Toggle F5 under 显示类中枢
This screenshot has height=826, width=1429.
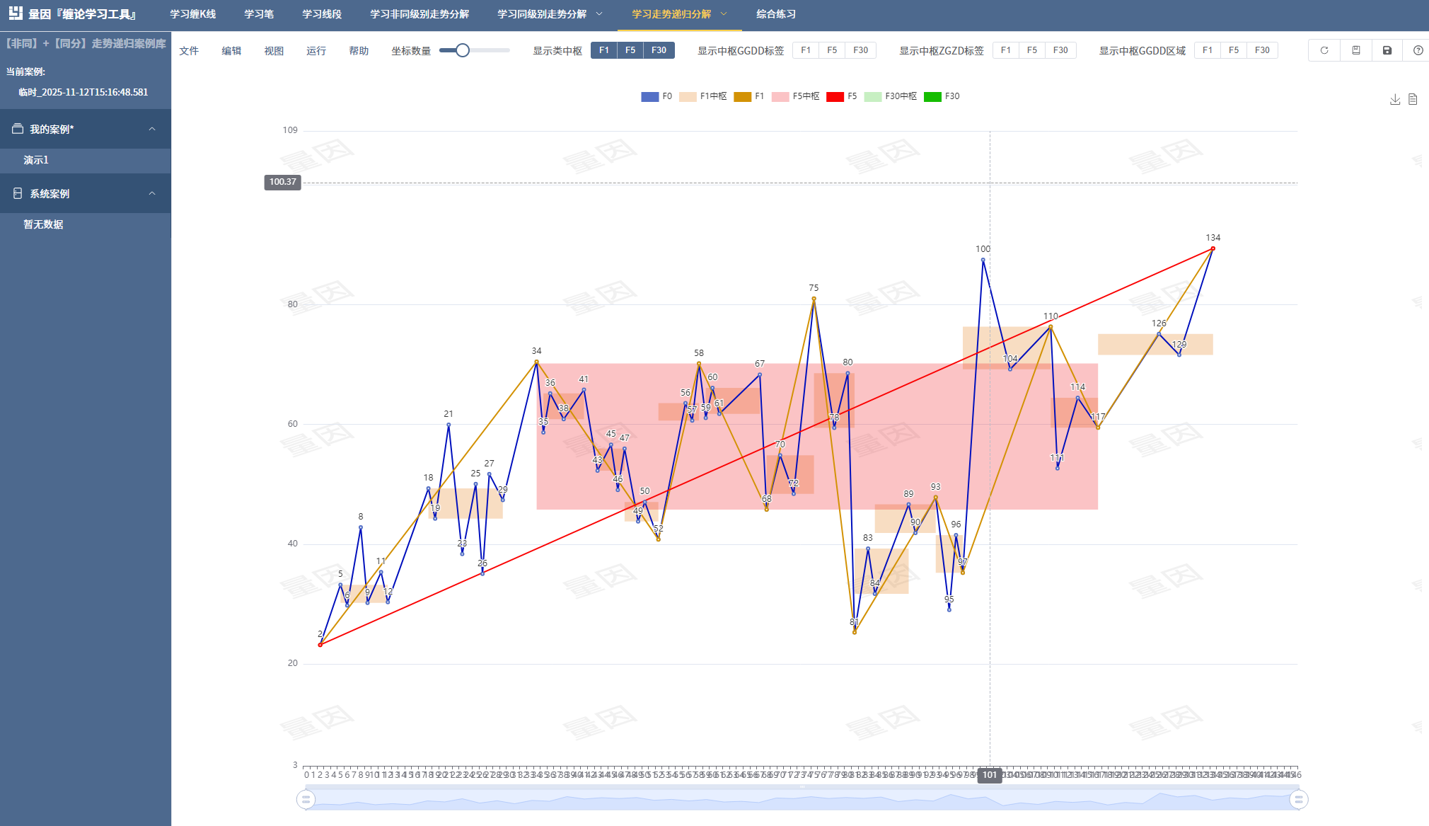click(630, 50)
